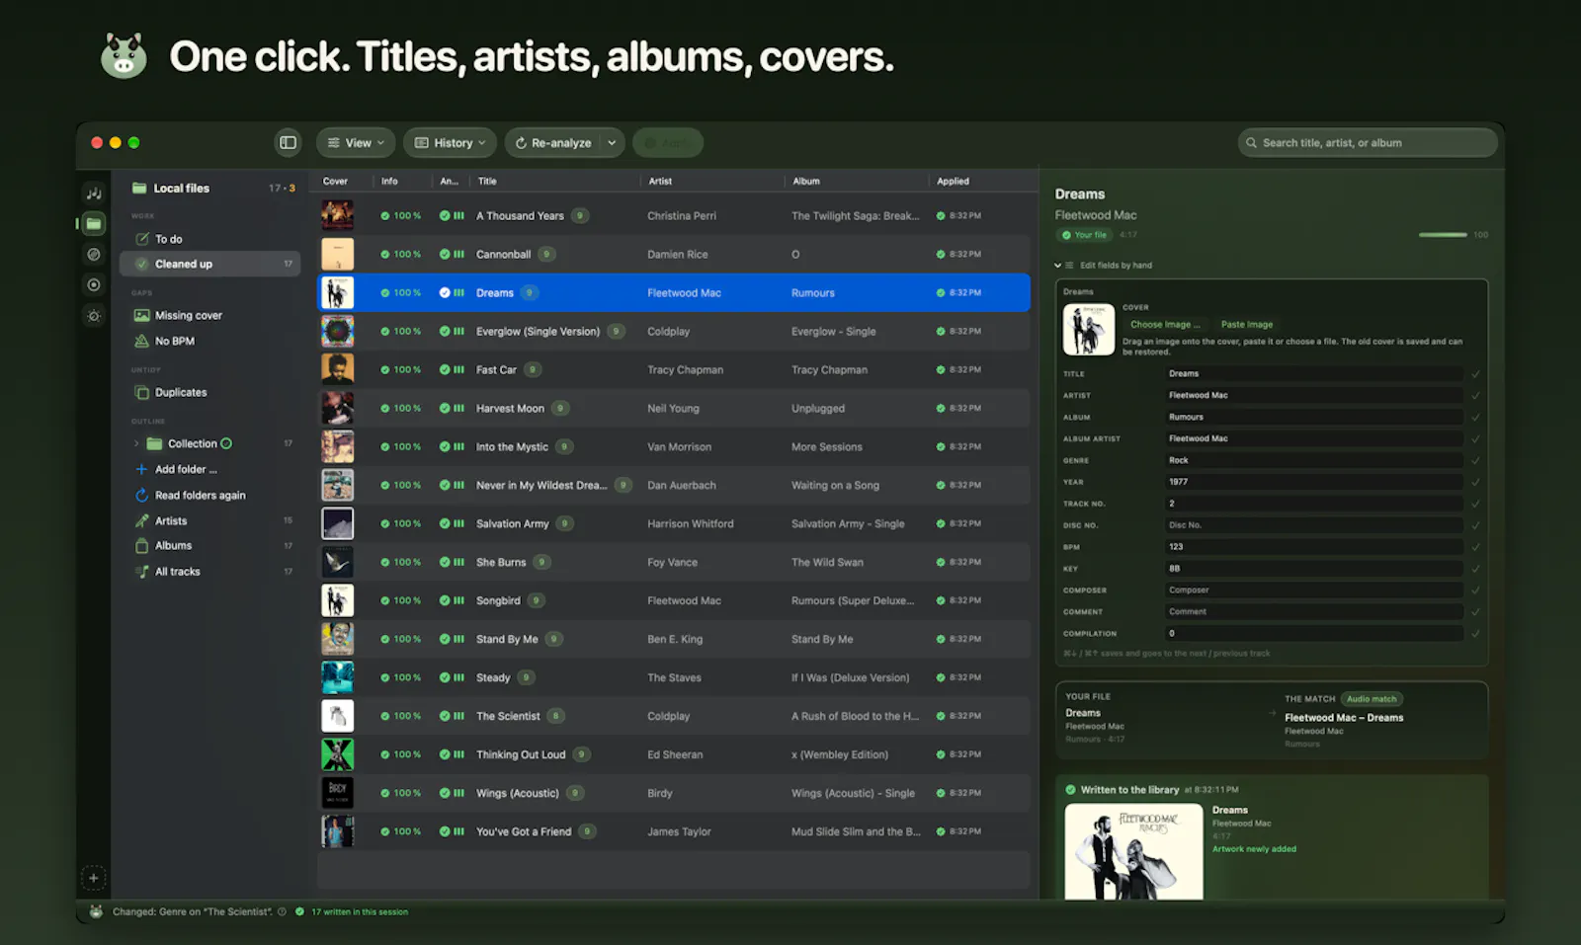Click the badge numbered 8 beside The Scientist
The height and width of the screenshot is (945, 1581).
tap(556, 716)
